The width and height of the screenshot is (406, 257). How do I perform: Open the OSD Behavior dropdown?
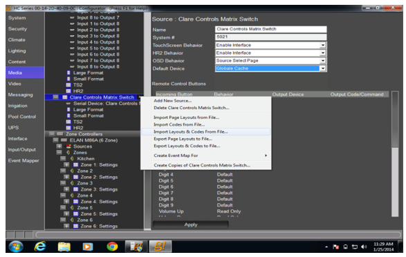322,61
